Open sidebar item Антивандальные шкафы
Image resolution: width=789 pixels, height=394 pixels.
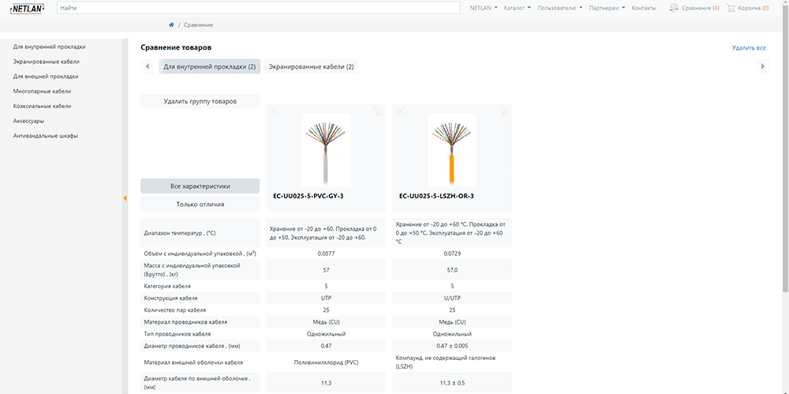pyautogui.click(x=45, y=136)
